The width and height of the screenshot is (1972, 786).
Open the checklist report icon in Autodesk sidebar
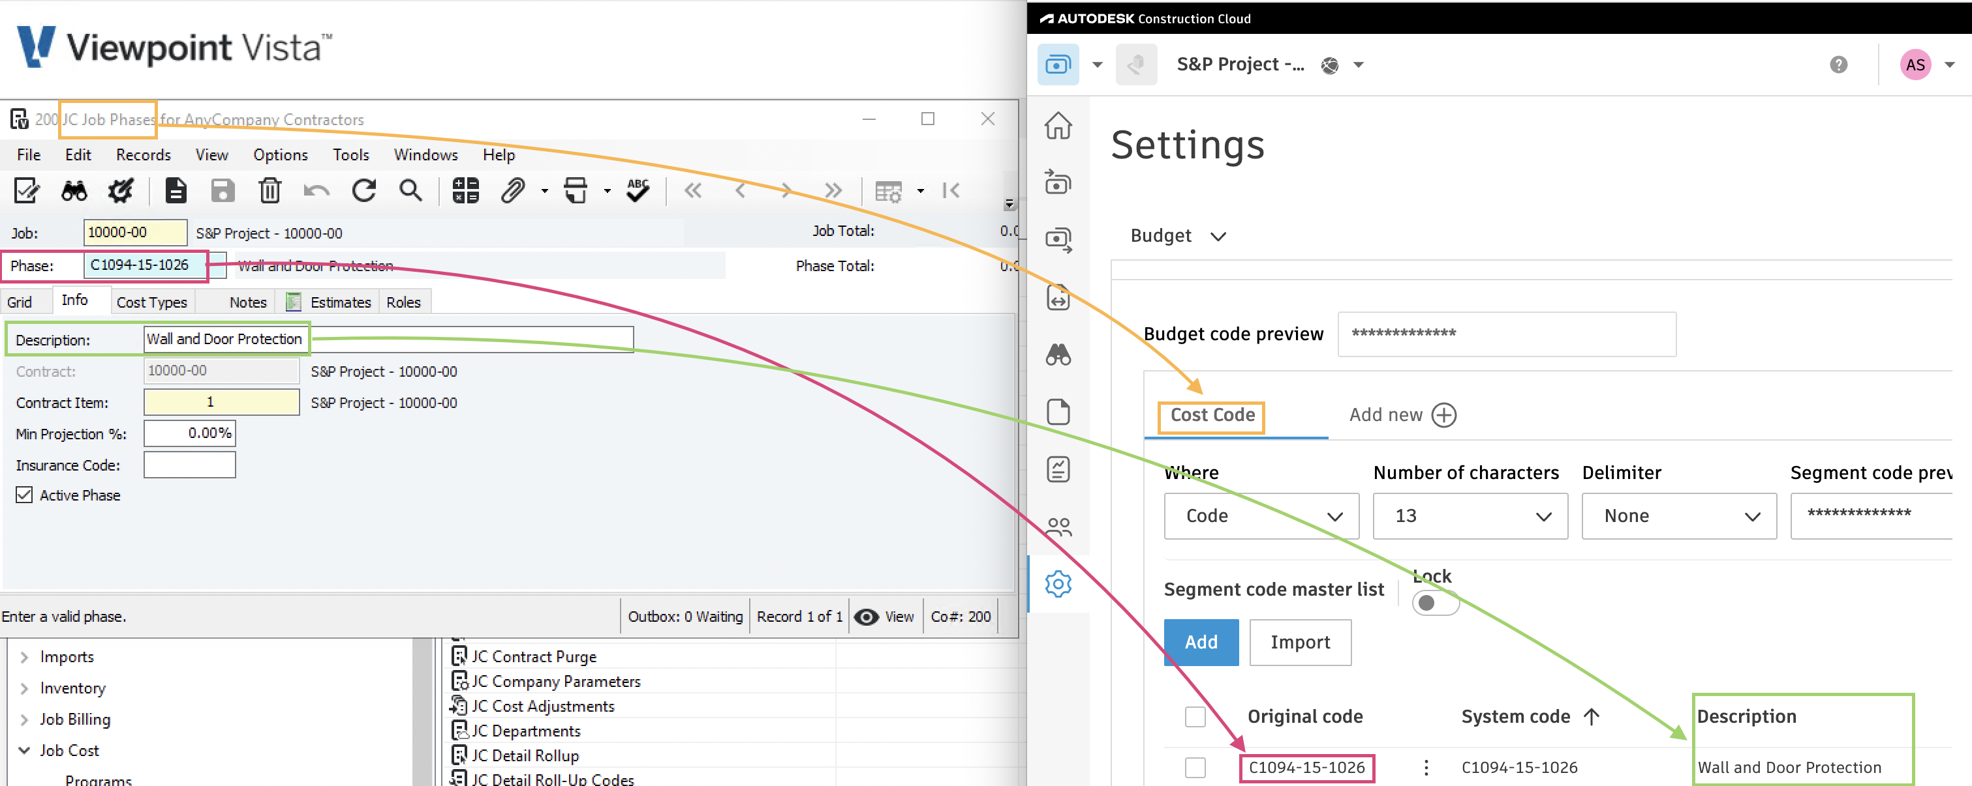click(x=1058, y=469)
